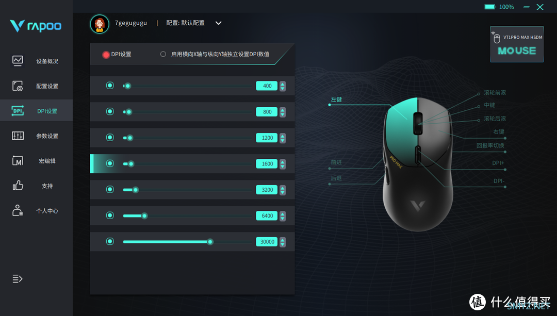This screenshot has width=557, height=316.
Task: Go to 个人中心 menu item
Action: pos(47,210)
